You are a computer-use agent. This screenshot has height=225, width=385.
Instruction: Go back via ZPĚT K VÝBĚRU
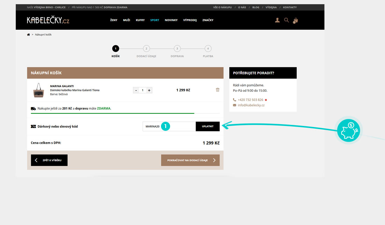(49, 160)
